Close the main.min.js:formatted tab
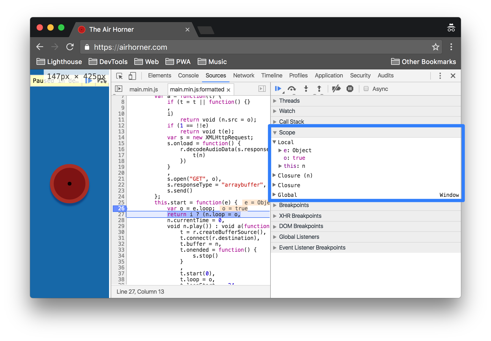Image resolution: width=491 pixels, height=341 pixels. (x=229, y=90)
